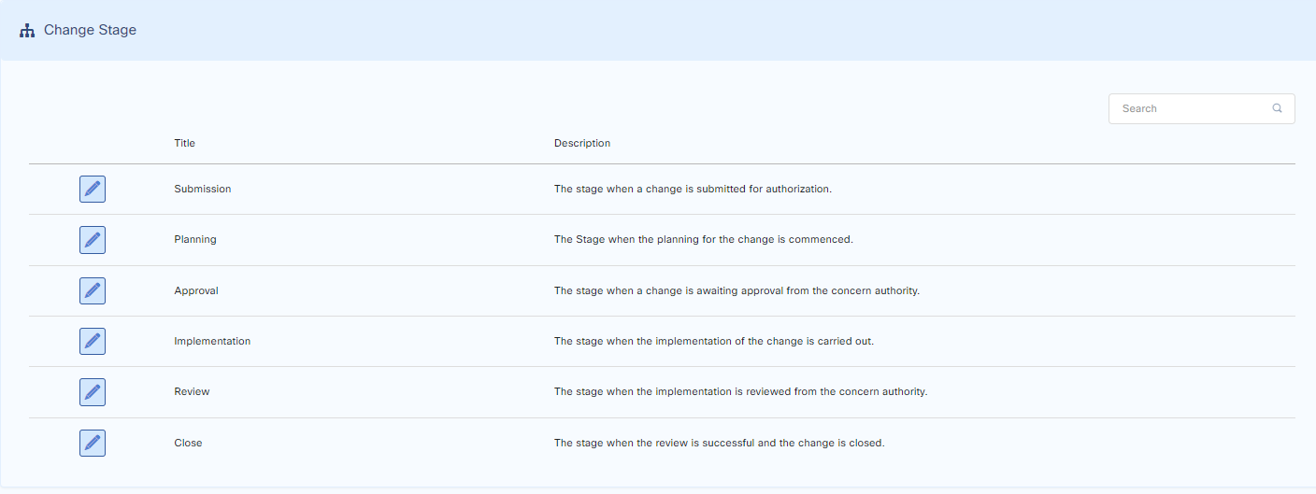Edit the Close stage

pos(93,443)
